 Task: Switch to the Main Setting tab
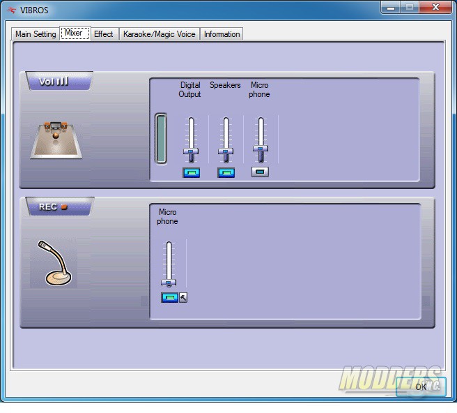(36, 34)
